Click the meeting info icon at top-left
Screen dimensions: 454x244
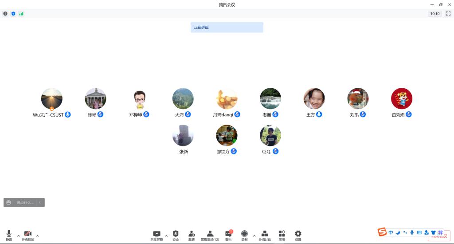pyautogui.click(x=5, y=14)
